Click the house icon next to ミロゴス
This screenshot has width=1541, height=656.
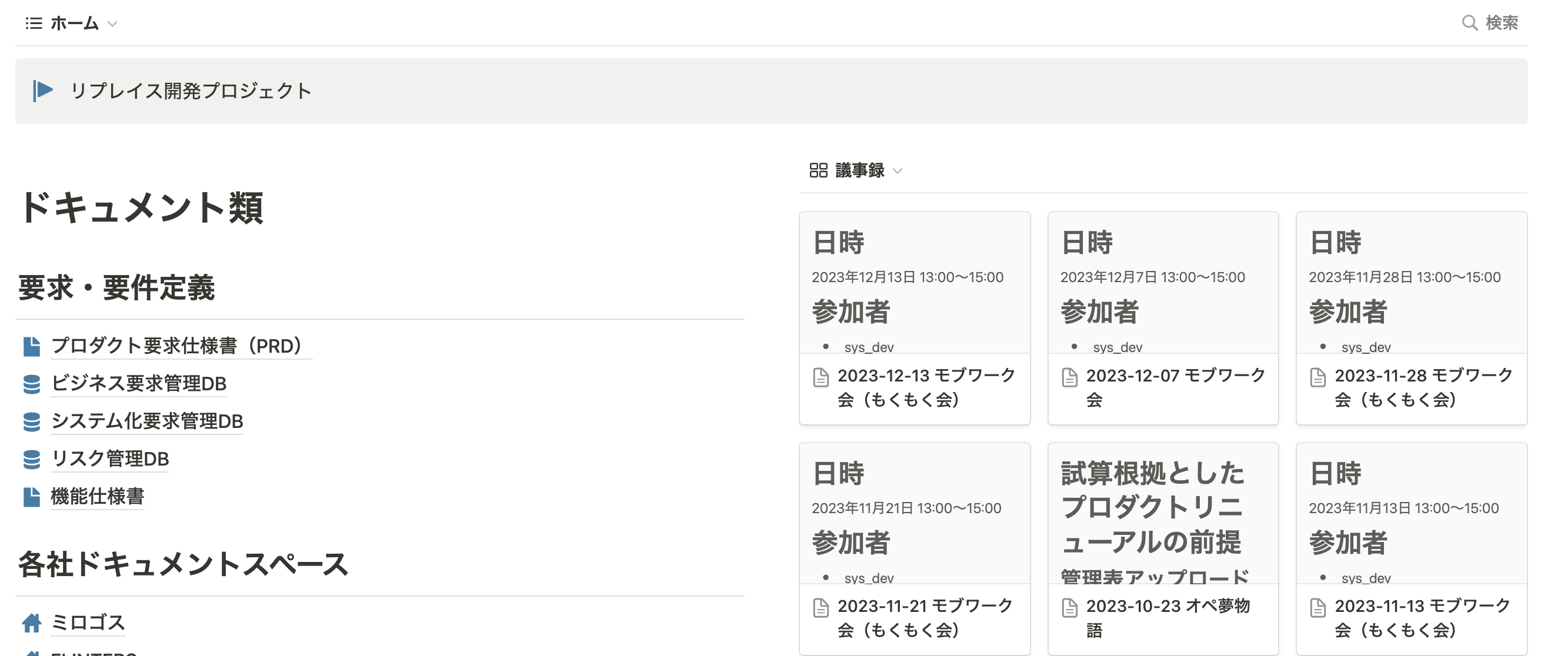[x=32, y=622]
